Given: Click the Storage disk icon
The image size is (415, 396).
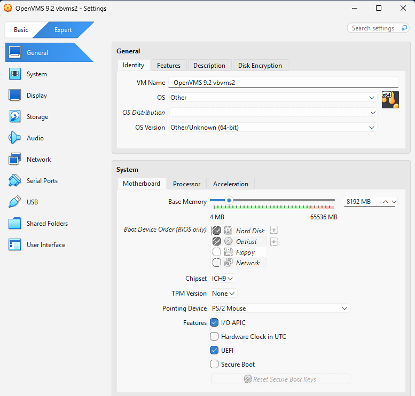Looking at the screenshot, I should tap(14, 117).
